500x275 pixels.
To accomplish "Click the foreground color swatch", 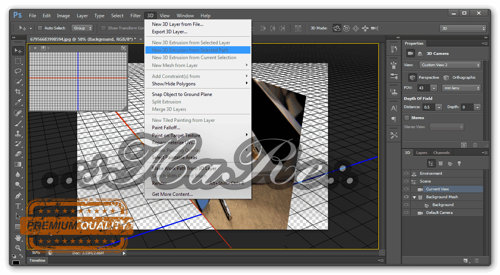I will tap(16, 262).
